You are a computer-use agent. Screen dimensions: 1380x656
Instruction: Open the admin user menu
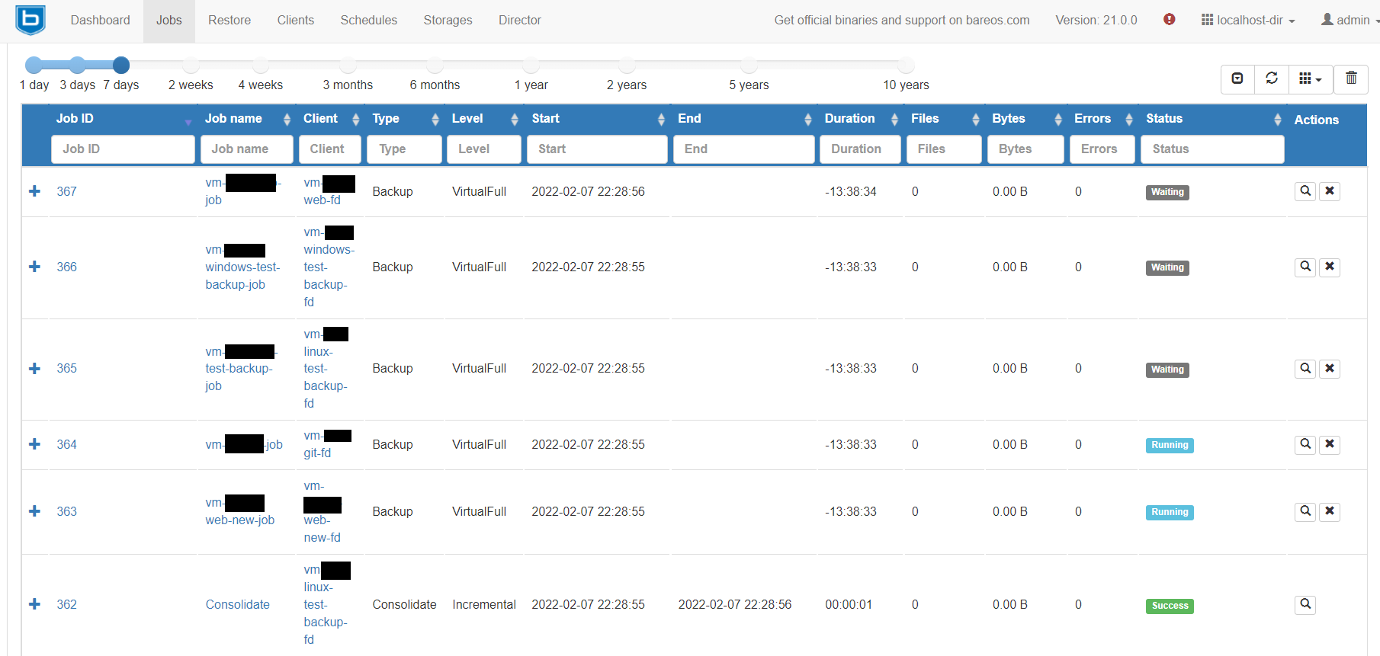pyautogui.click(x=1348, y=21)
